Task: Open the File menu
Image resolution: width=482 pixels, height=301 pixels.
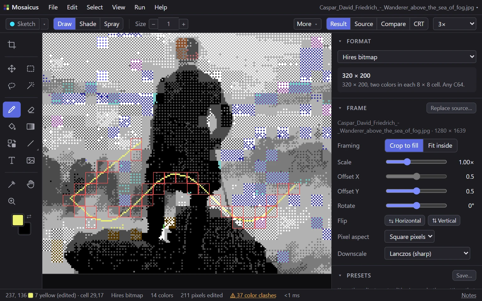Action: 53,7
